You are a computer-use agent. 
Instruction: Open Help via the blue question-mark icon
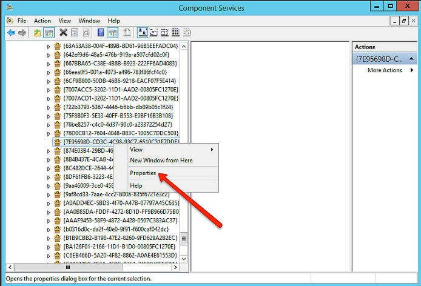coord(101,32)
